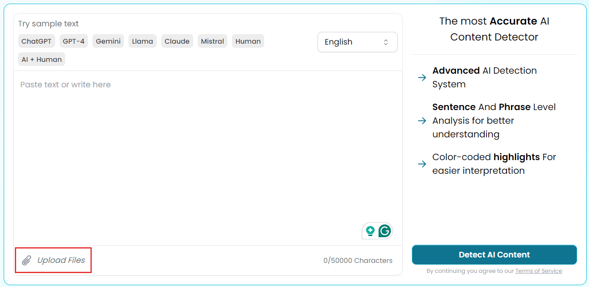Open the English language dropdown
The height and width of the screenshot is (287, 589).
pos(357,42)
